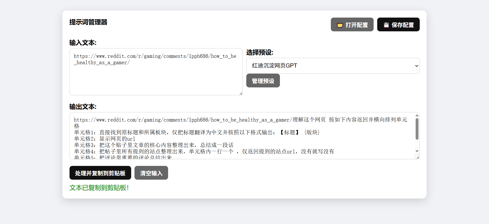The image size is (489, 224).
Task: Click the 保存配置 button label
Action: (x=402, y=25)
